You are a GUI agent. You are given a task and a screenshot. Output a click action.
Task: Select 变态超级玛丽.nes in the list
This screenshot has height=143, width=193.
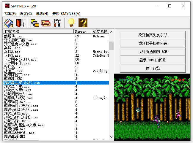pyautogui.click(x=18, y=40)
